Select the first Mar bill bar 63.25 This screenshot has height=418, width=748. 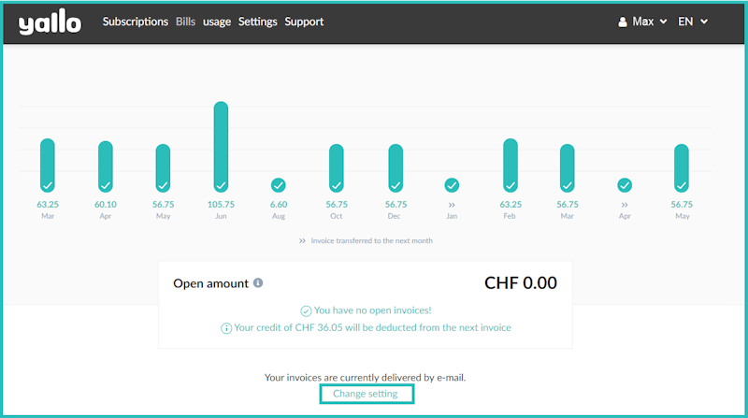[48, 166]
